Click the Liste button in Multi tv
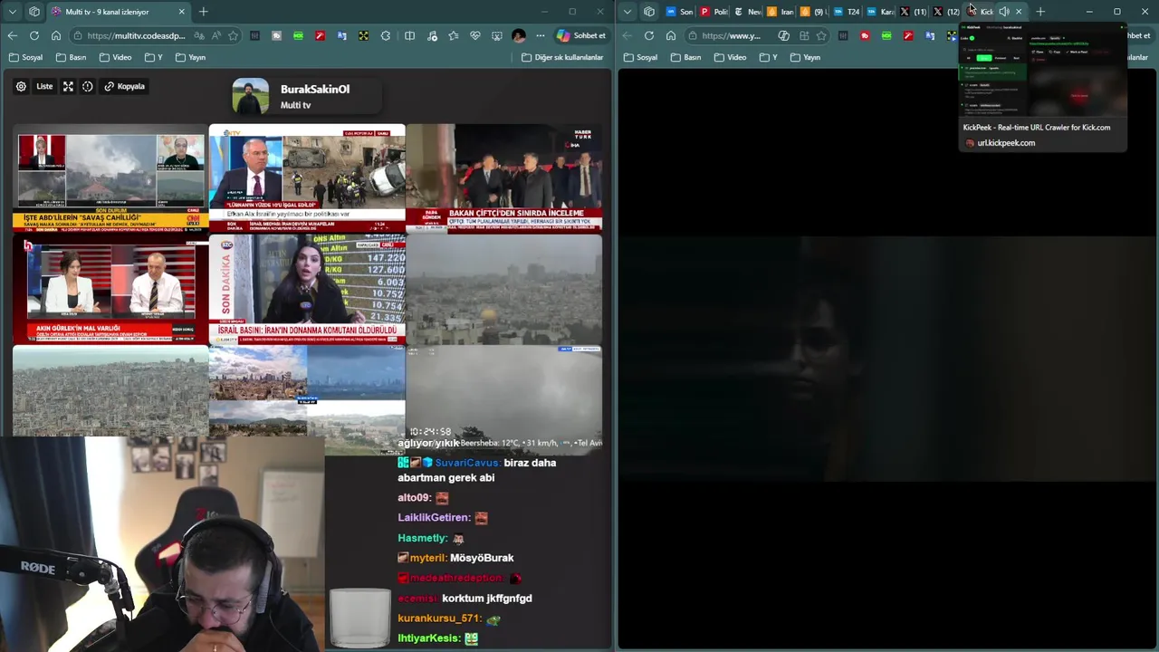 tap(44, 87)
